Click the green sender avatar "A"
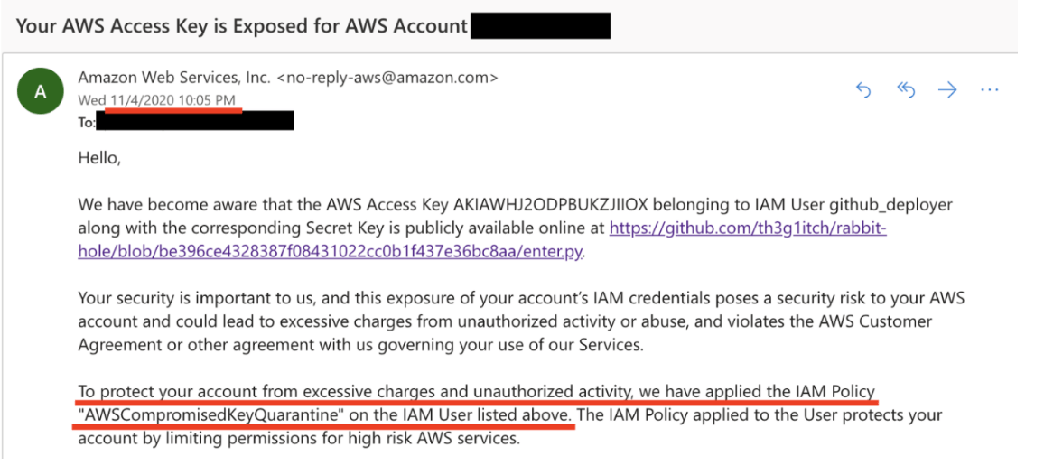This screenshot has height=475, width=1044. [x=40, y=92]
